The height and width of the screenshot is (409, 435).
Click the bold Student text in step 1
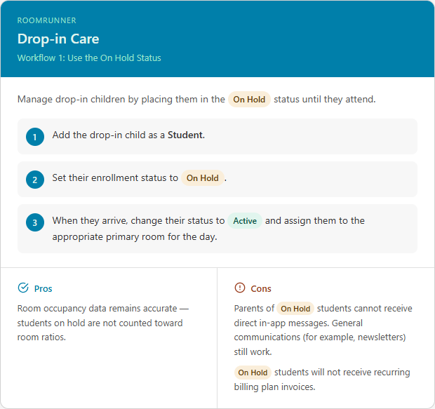point(185,135)
